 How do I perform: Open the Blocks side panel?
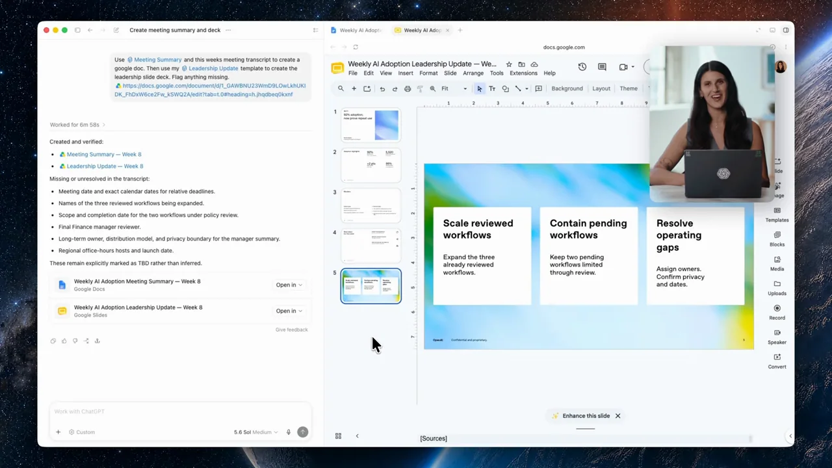click(777, 239)
